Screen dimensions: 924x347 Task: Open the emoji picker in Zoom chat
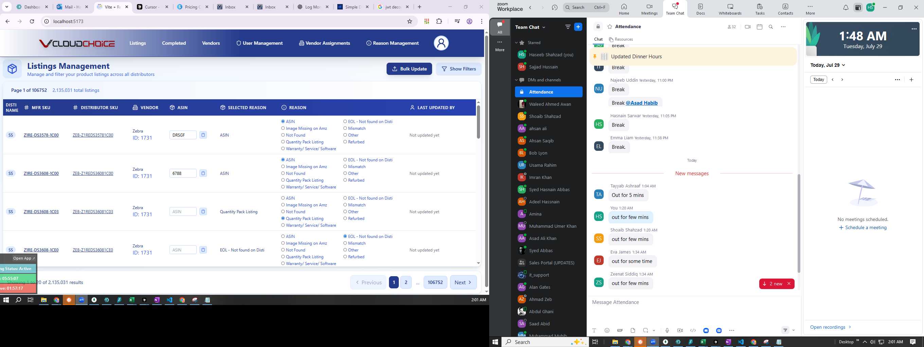(607, 330)
